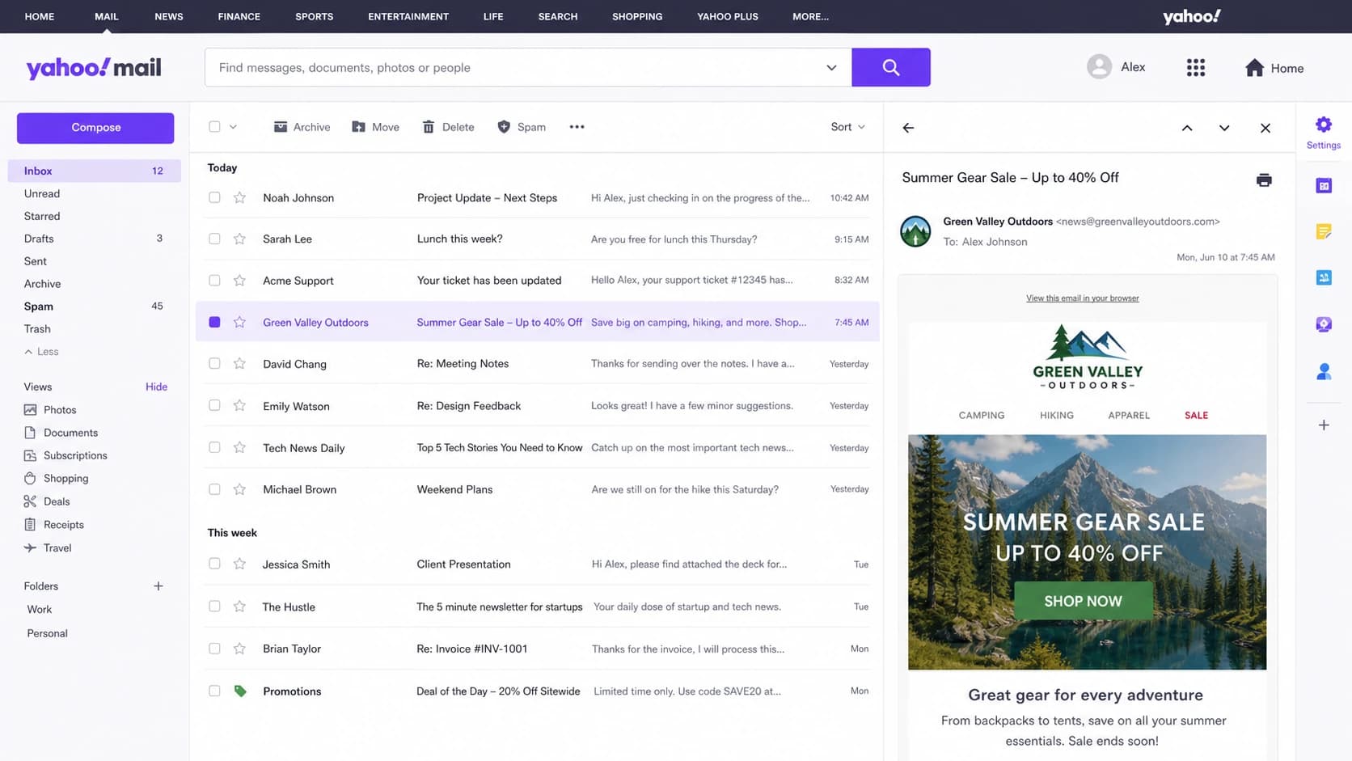1352x761 pixels.
Task: Open SPORTS in the top navigation
Action: tap(315, 16)
